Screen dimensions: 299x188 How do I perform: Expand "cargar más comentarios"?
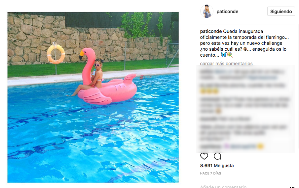[x=226, y=64]
